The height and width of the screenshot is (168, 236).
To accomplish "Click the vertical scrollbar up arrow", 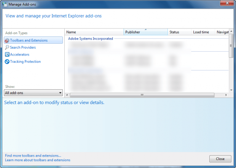I will pos(231,31).
